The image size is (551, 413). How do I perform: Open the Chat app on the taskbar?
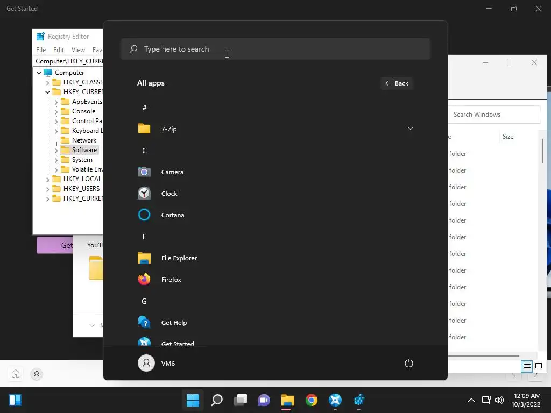coord(264,400)
